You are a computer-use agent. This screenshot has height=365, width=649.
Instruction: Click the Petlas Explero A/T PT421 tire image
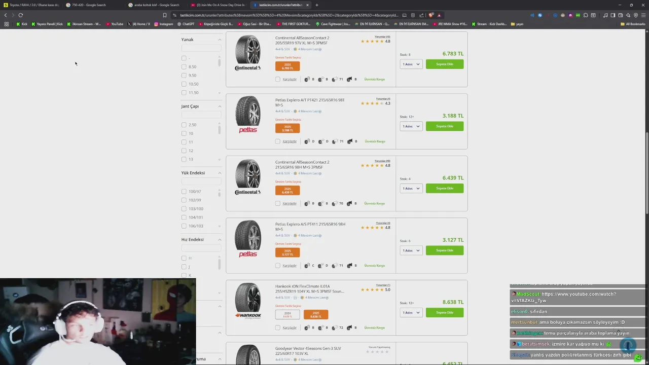click(248, 112)
